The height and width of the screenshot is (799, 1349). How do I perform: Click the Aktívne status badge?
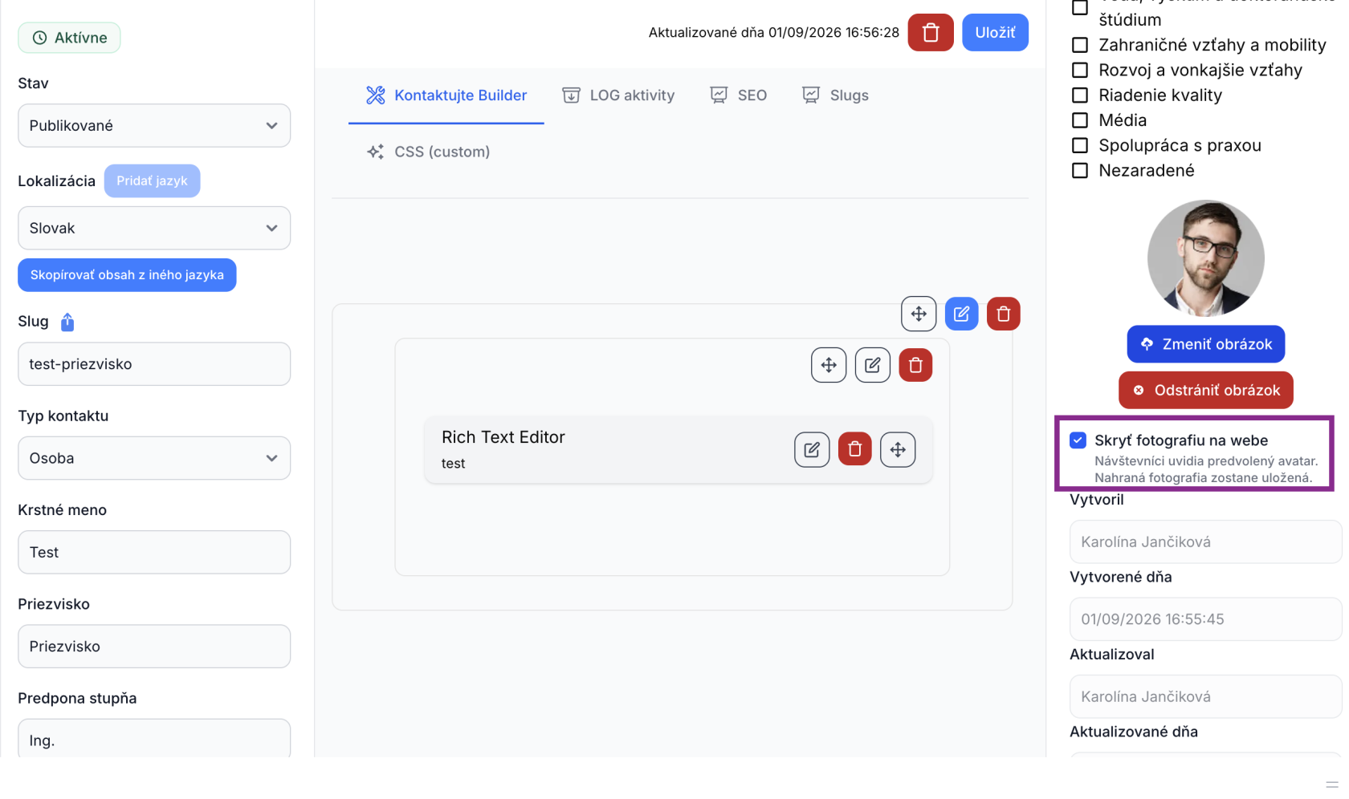tap(69, 38)
